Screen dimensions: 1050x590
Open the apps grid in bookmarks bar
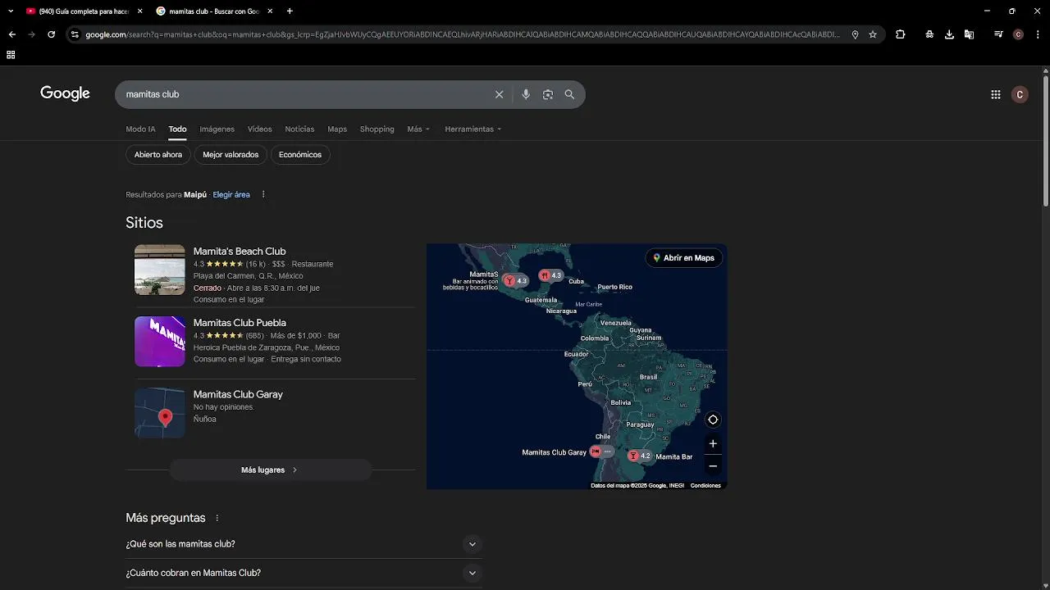click(x=11, y=55)
